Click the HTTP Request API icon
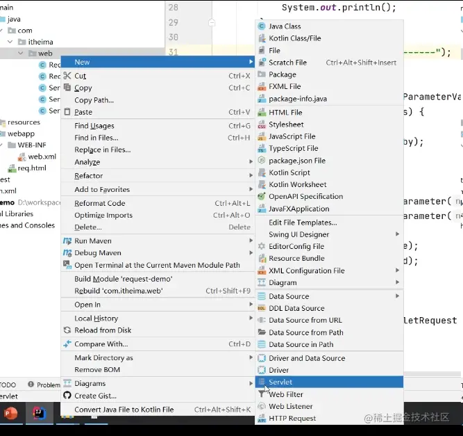463x436 pixels. [262, 418]
